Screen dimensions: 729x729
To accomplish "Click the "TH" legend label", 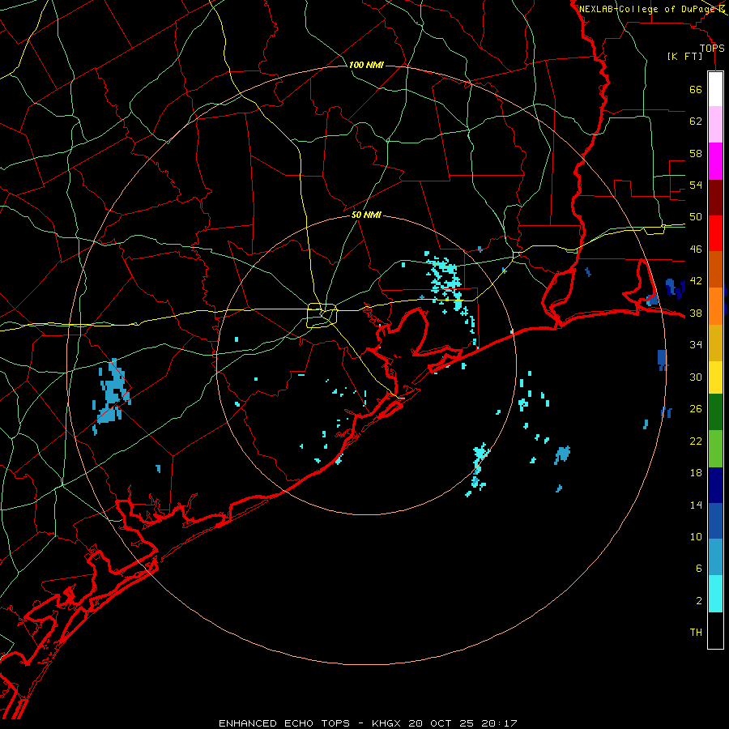I will [x=696, y=633].
